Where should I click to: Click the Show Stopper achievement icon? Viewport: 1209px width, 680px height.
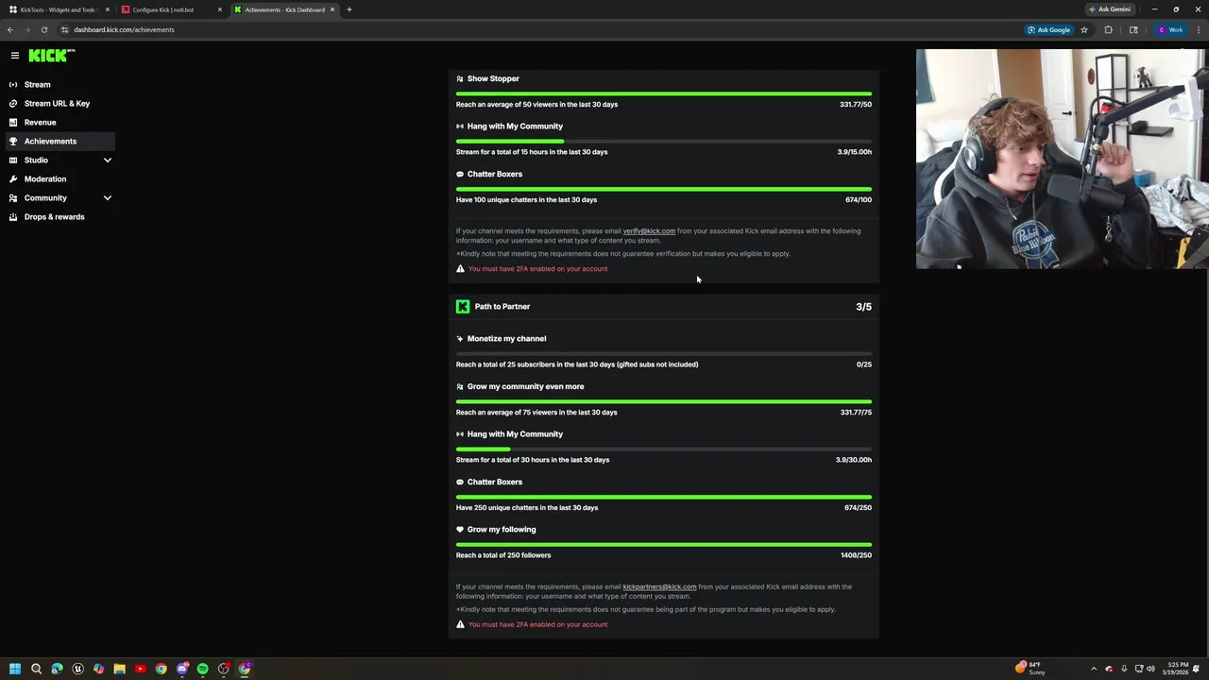(460, 78)
